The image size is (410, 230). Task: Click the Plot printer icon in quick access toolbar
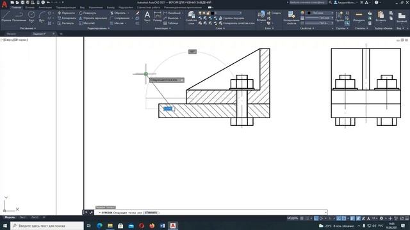tap(43, 3)
